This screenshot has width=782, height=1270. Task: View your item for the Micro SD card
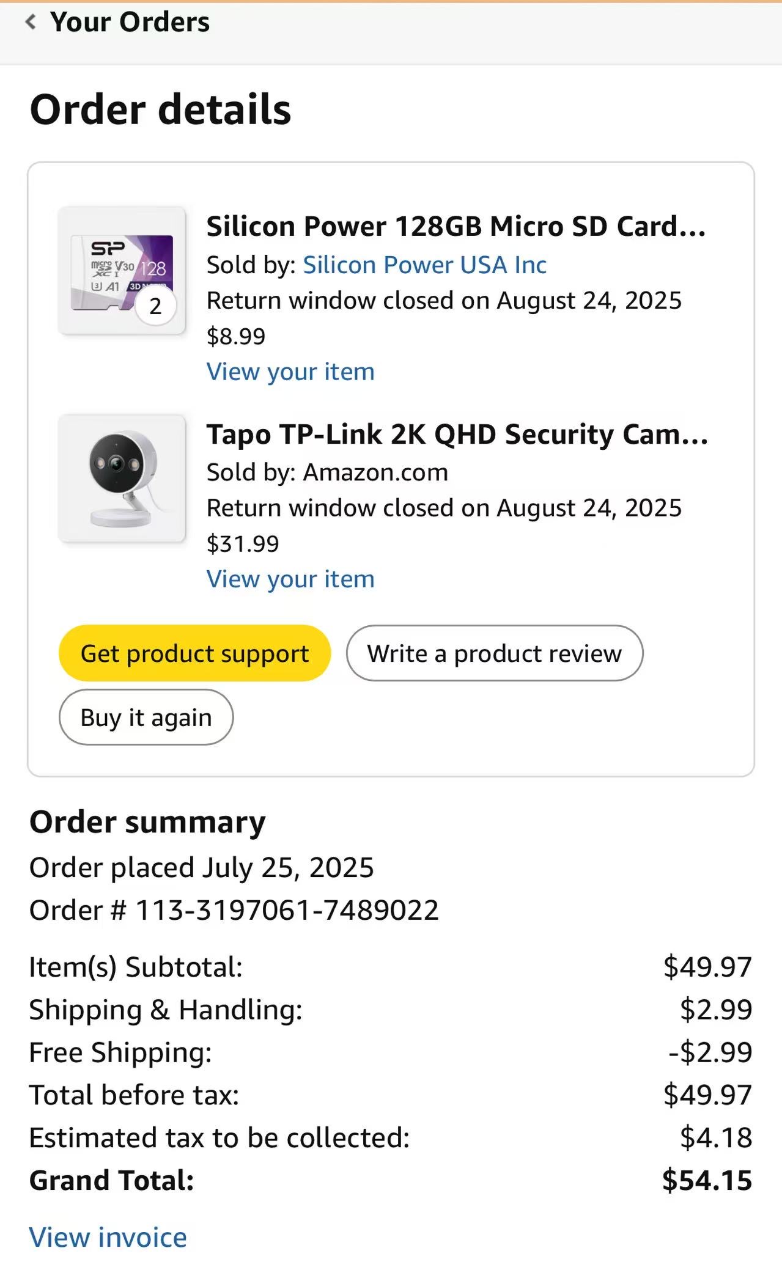point(290,372)
